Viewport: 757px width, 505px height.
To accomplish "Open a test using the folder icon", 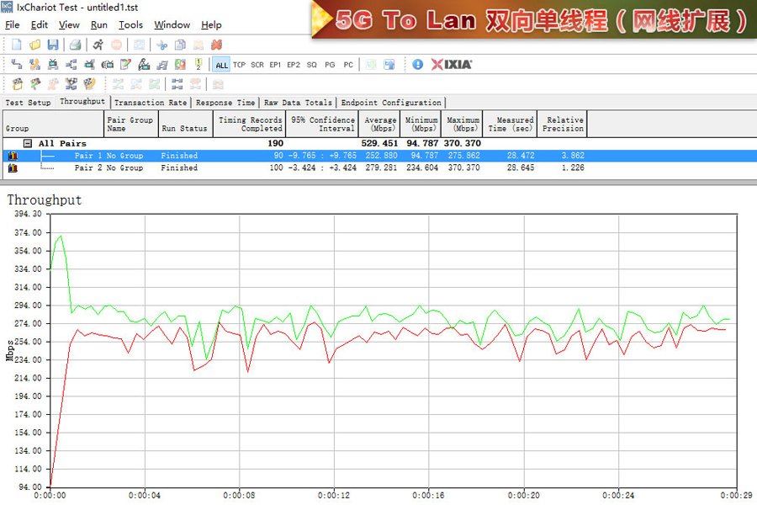I will pos(34,45).
